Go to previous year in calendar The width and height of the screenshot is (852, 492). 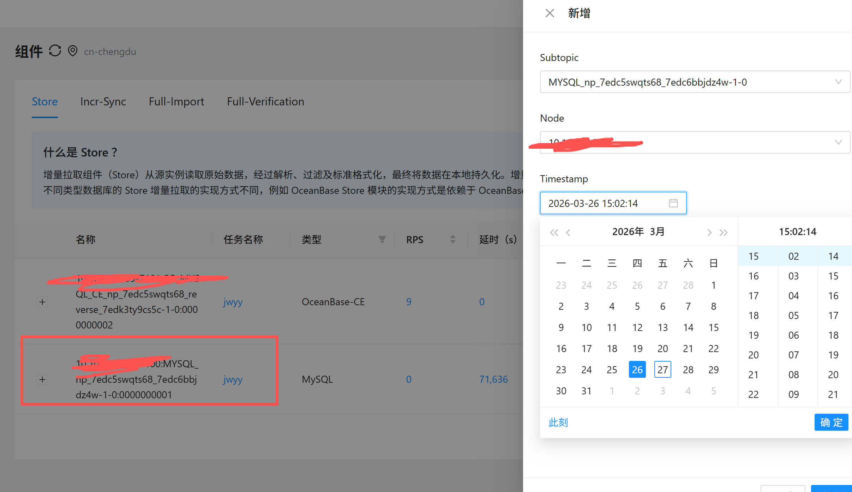click(x=554, y=233)
